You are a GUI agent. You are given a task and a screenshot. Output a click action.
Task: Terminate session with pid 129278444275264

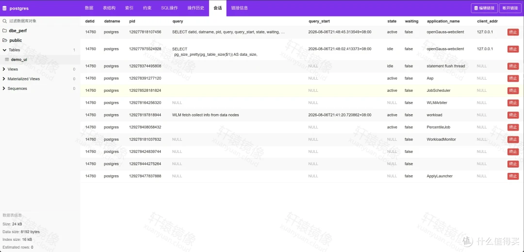pyautogui.click(x=513, y=164)
